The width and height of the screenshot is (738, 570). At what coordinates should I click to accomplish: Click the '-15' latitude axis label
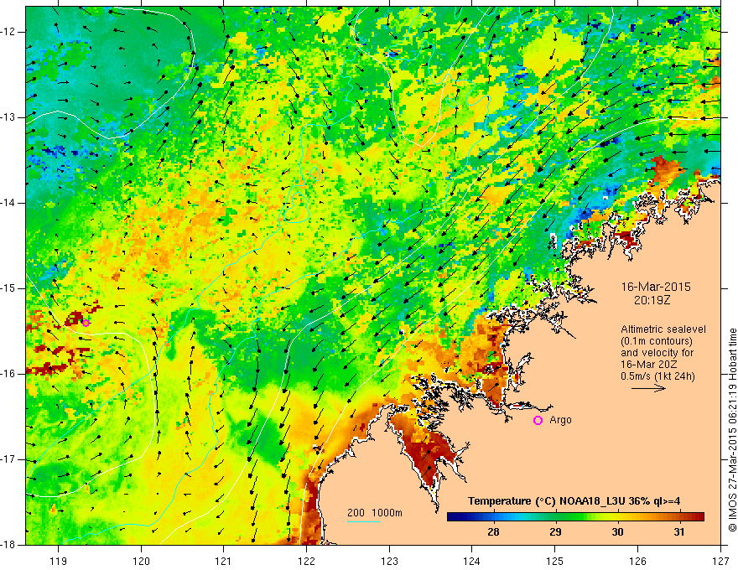click(8, 288)
